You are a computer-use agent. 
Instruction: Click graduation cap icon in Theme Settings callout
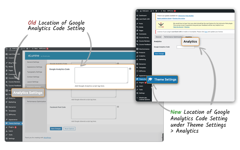[x=150, y=79]
